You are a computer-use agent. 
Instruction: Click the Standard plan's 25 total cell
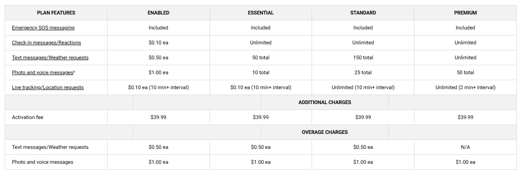(363, 72)
